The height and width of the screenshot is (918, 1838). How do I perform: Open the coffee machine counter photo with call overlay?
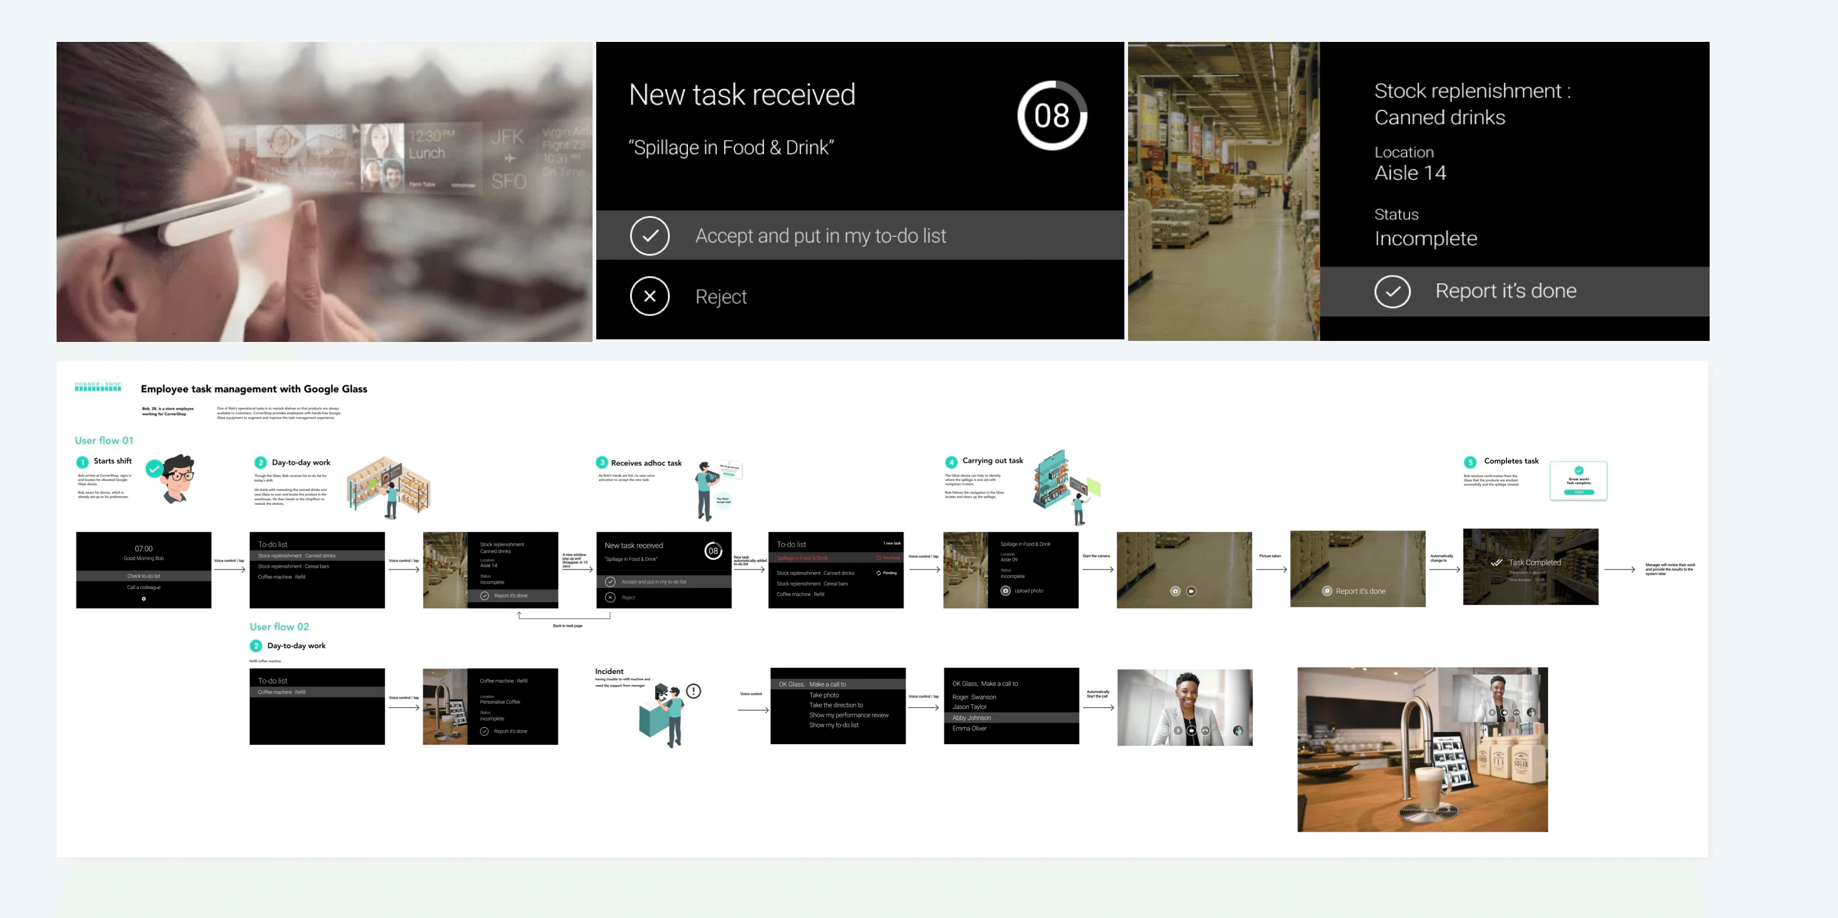[1422, 749]
